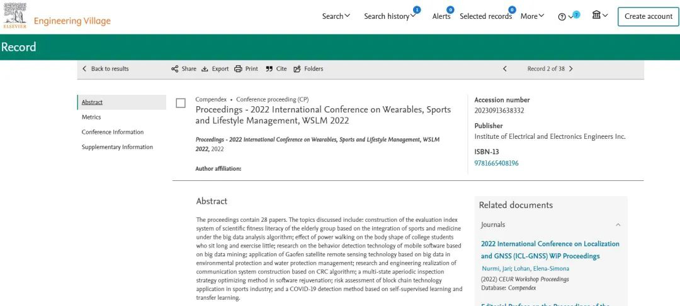Open the ICL-GNSS WiP Proceedings related document
Viewport: 680px width, 306px height.
(550, 249)
